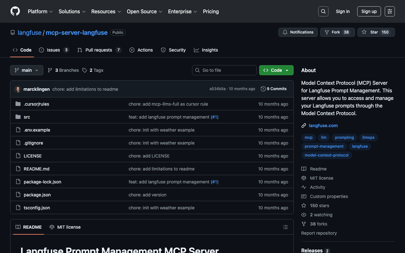Image resolution: width=405 pixels, height=253 pixels.
Task: Switch to the Pull requests tab
Action: pyautogui.click(x=99, y=50)
